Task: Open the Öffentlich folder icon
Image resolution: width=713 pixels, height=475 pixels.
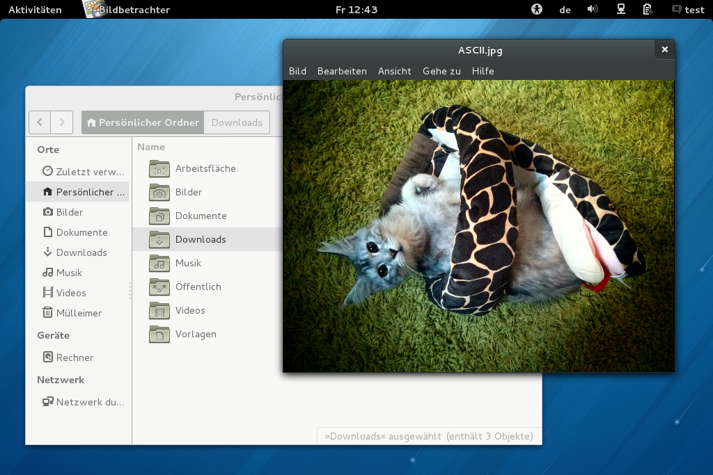Action: tap(159, 287)
